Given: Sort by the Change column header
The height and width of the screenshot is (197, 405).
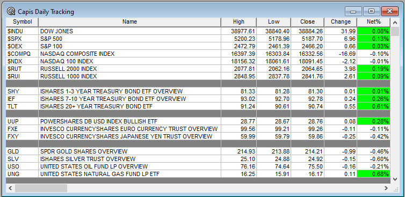Looking at the screenshot, I should tap(341, 22).
